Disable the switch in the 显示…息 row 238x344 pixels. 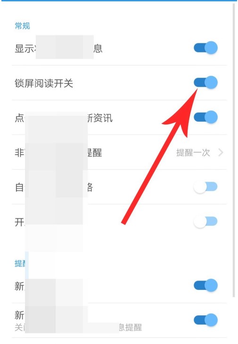pyautogui.click(x=205, y=48)
